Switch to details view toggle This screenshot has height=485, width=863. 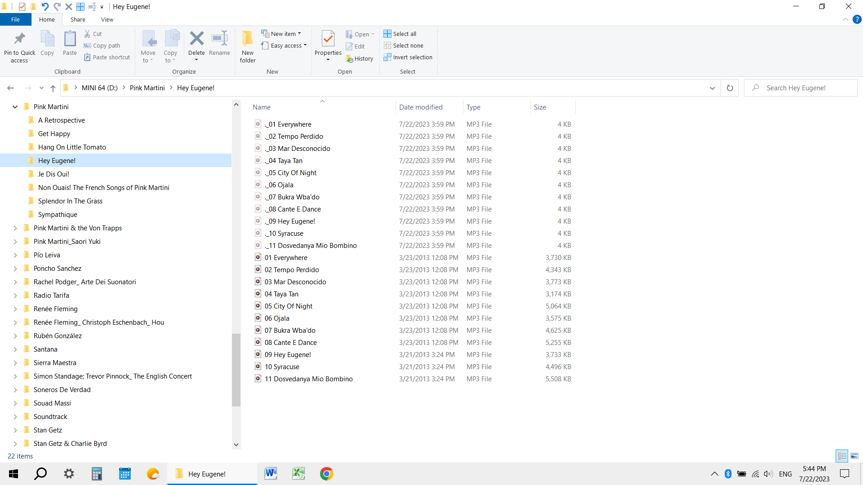click(842, 456)
